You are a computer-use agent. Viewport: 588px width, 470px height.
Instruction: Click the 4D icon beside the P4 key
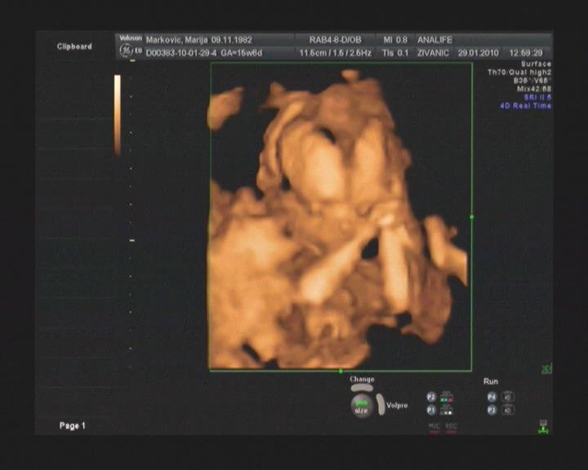(x=508, y=397)
